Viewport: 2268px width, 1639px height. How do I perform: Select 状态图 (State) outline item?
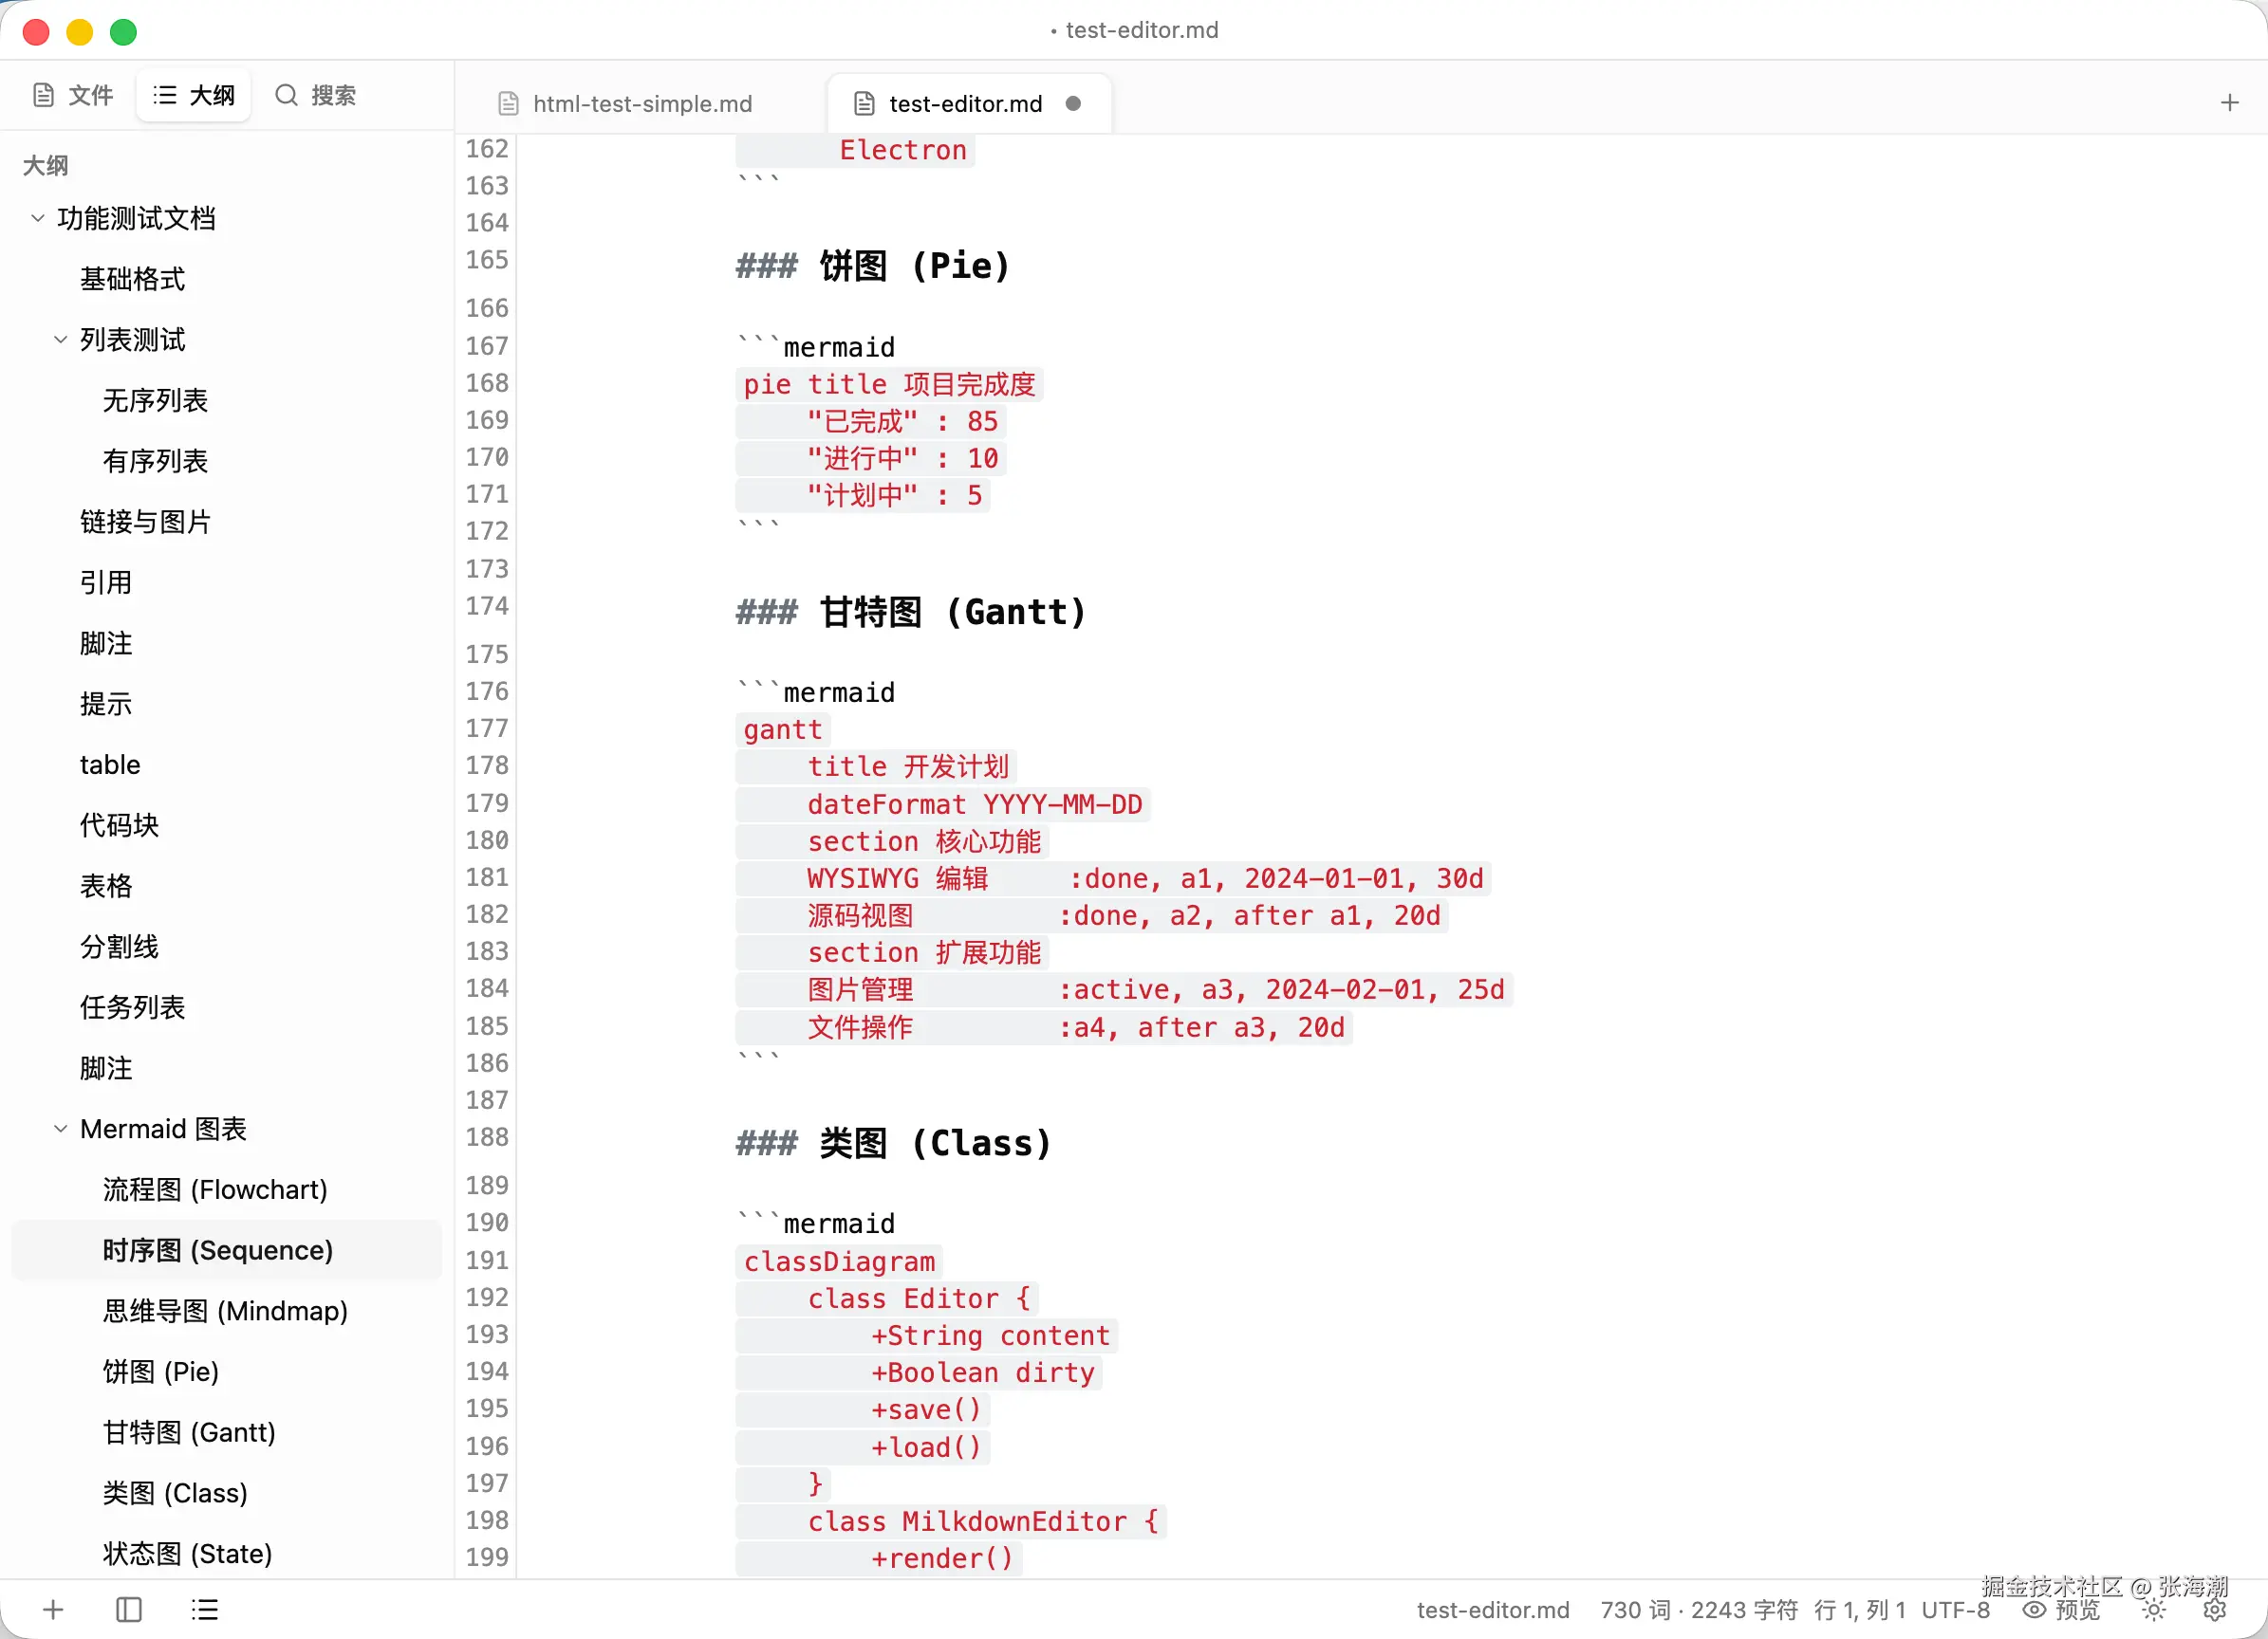187,1553
